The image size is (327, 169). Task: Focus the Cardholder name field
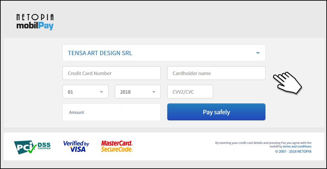pos(216,73)
